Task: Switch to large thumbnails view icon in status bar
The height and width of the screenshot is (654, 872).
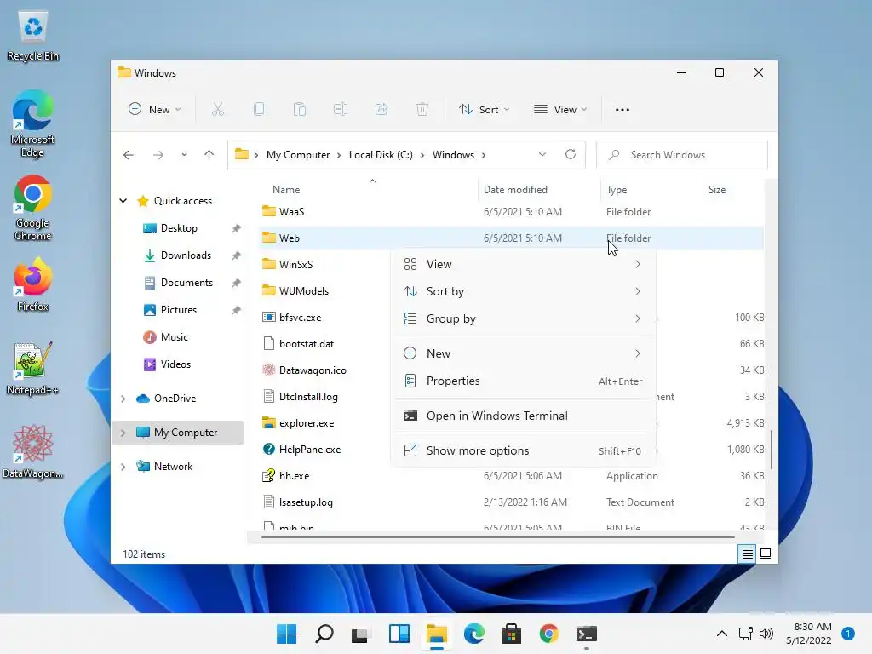Action: coord(766,554)
